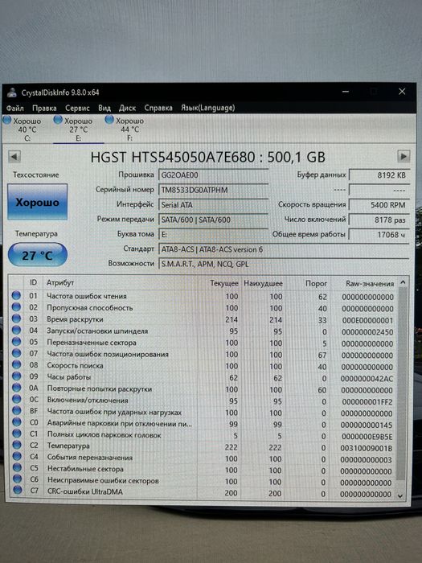Minimize the CrystalDiskInfo window

click(x=345, y=92)
